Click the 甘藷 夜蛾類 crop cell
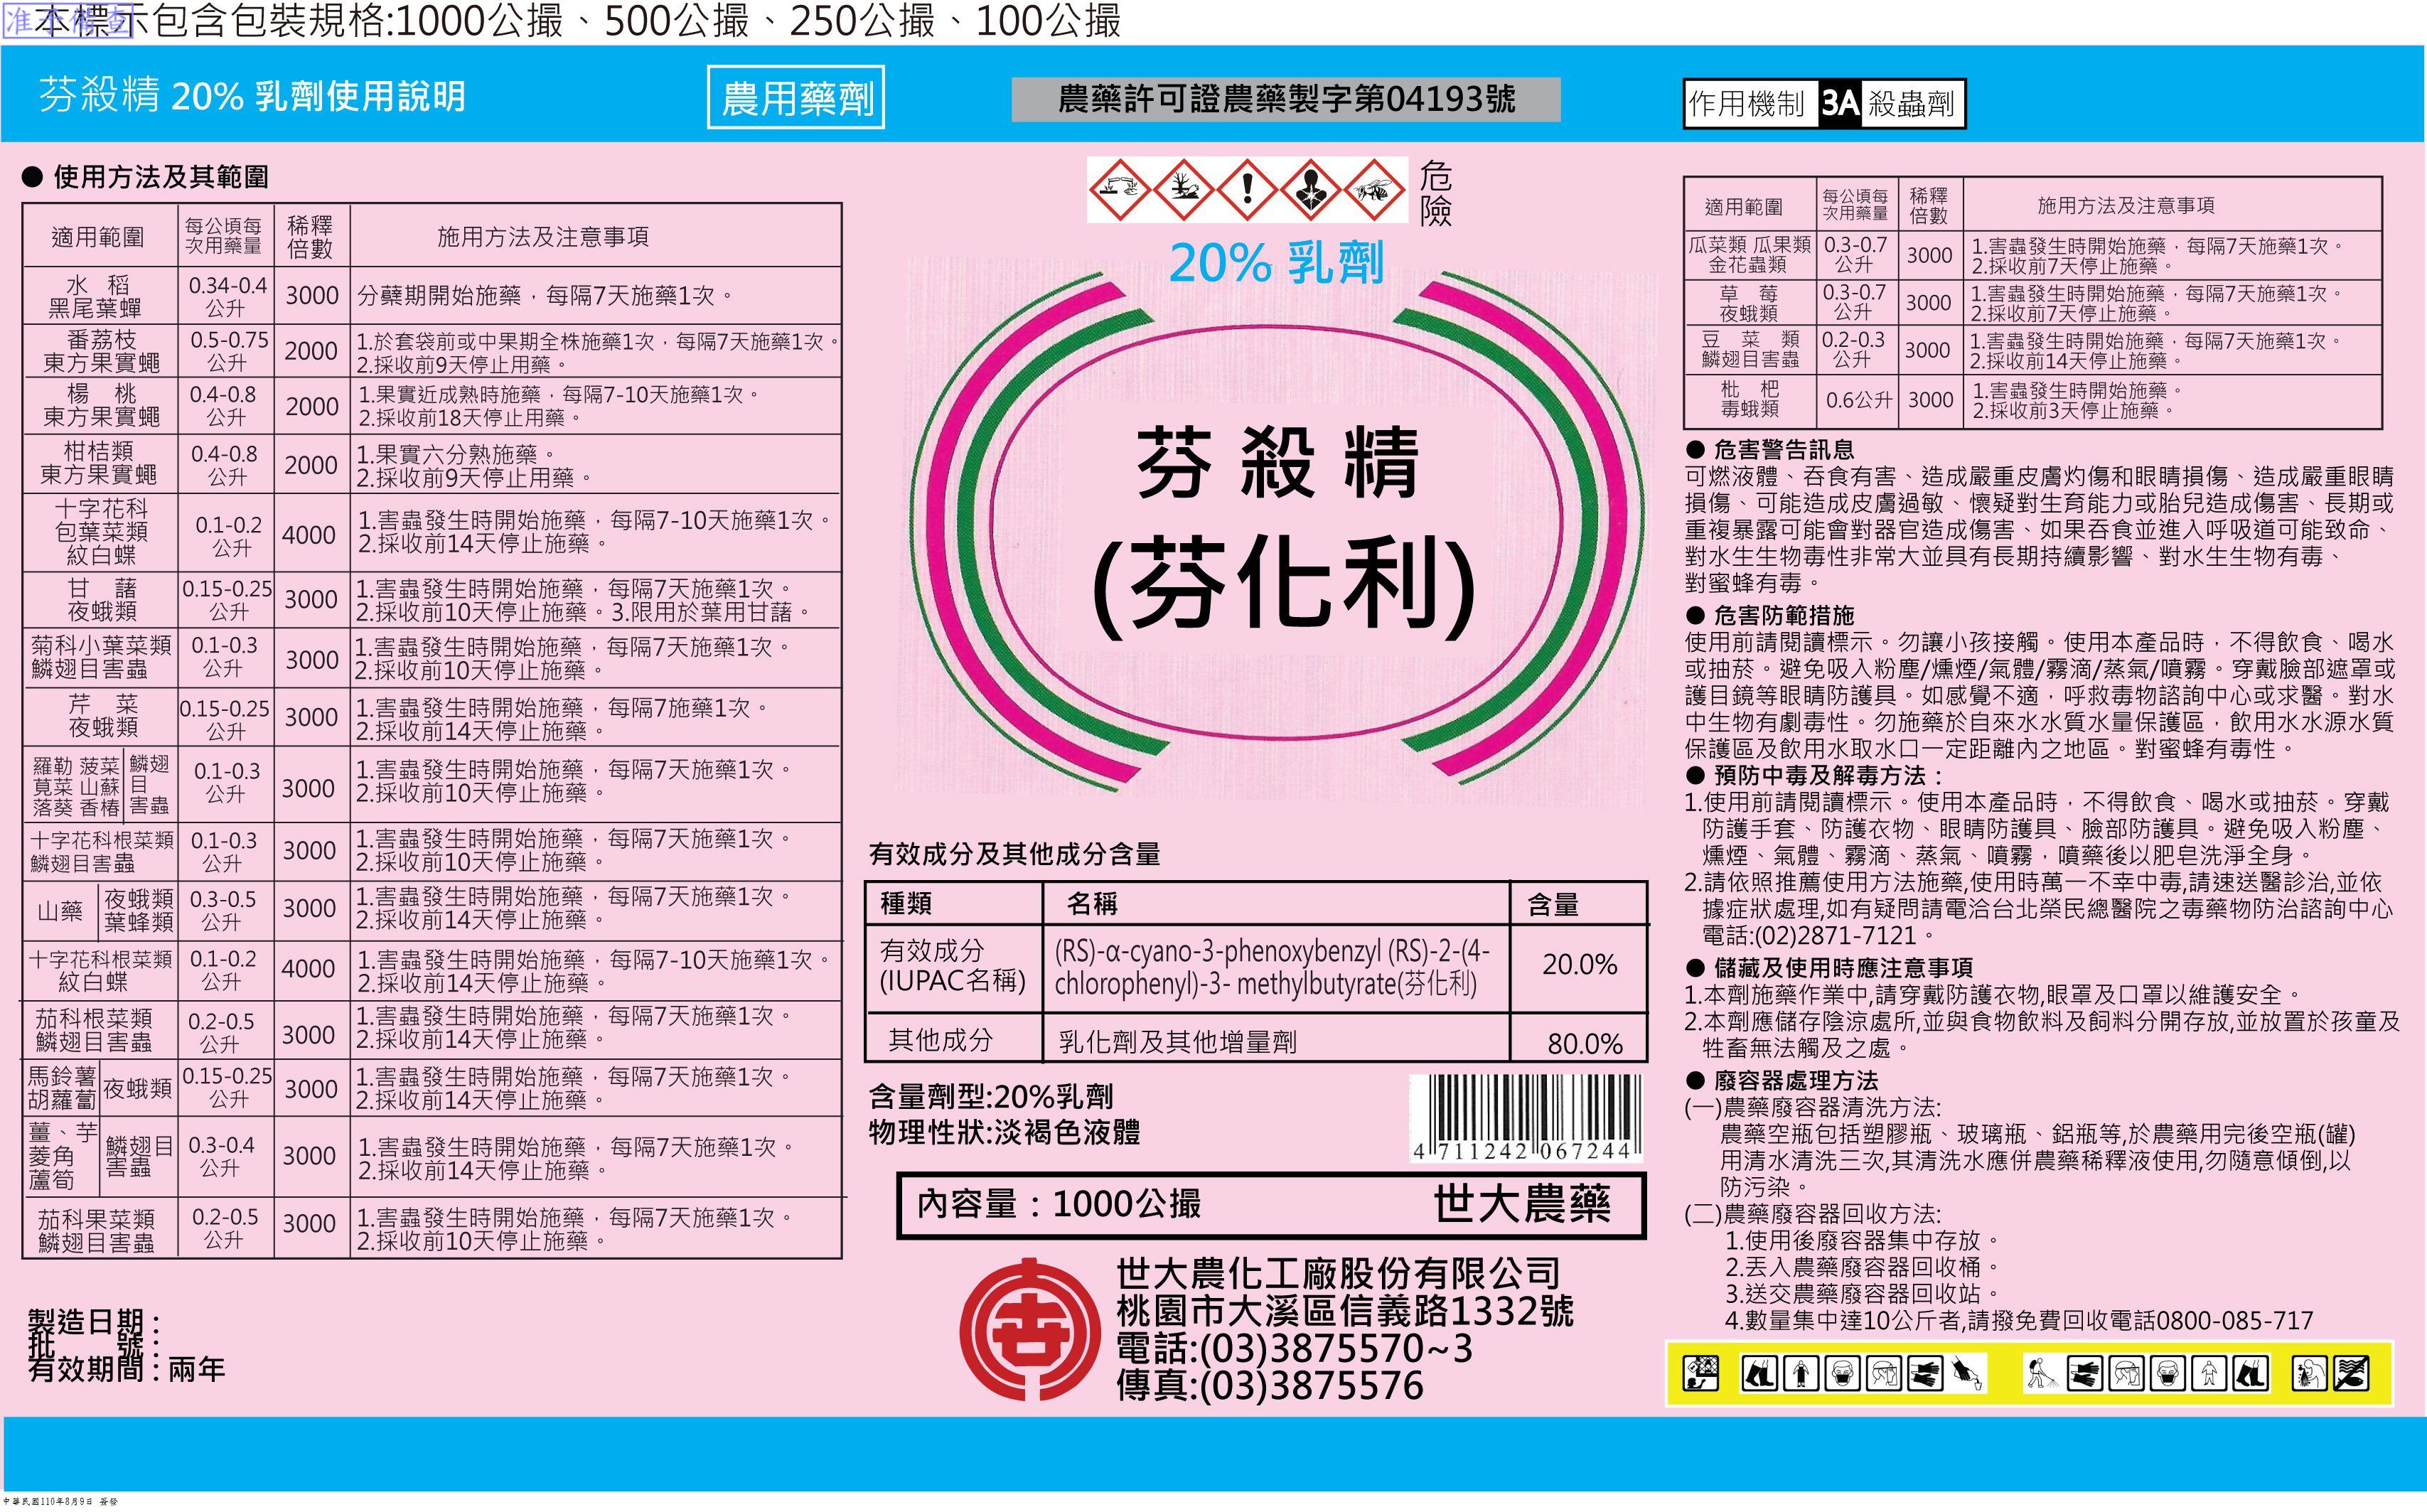 tap(101, 599)
